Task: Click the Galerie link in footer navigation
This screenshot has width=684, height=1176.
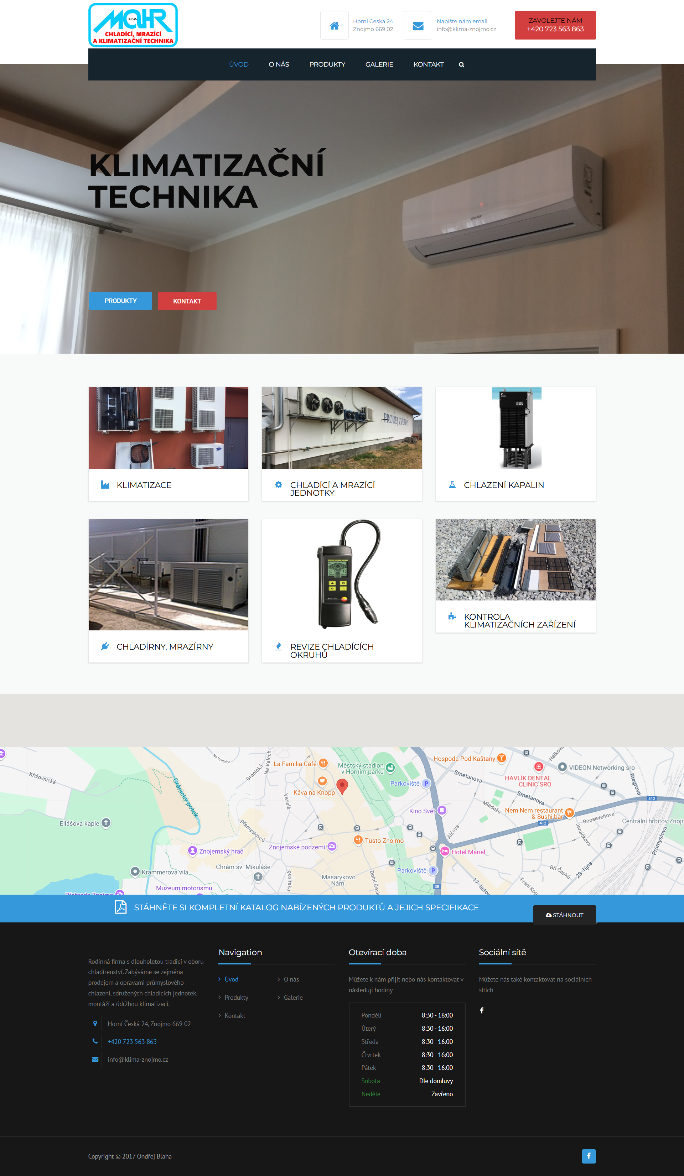Action: point(293,997)
